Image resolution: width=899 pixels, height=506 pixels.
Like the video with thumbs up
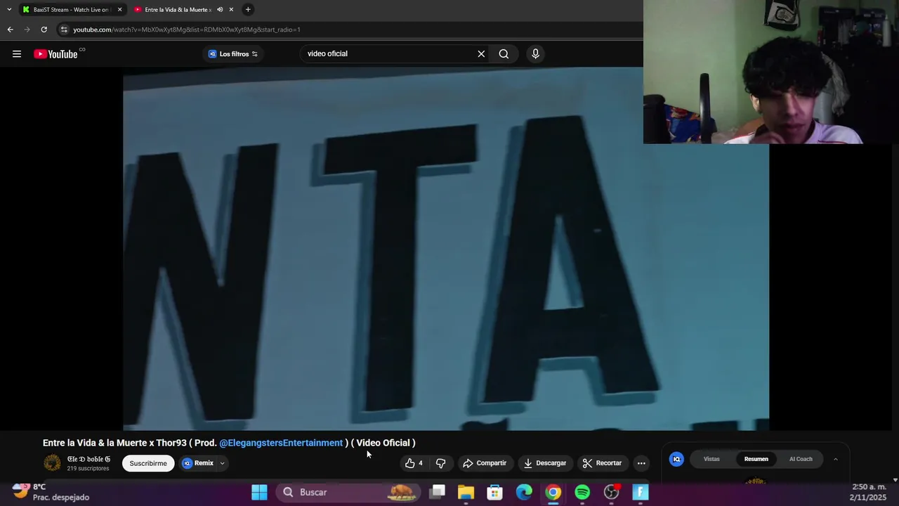410,463
